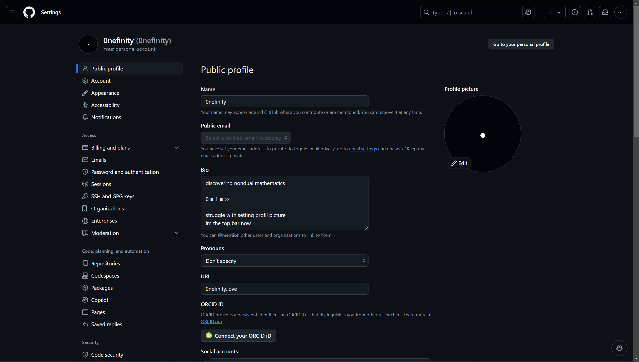The height and width of the screenshot is (362, 639).
Task: Click inside the Bio text area
Action: (x=284, y=203)
